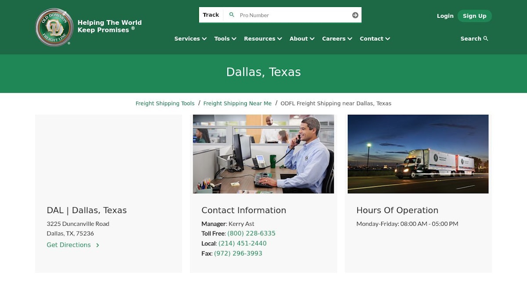Image resolution: width=527 pixels, height=296 pixels.
Task: Open the Tools dropdown menu
Action: pos(225,39)
